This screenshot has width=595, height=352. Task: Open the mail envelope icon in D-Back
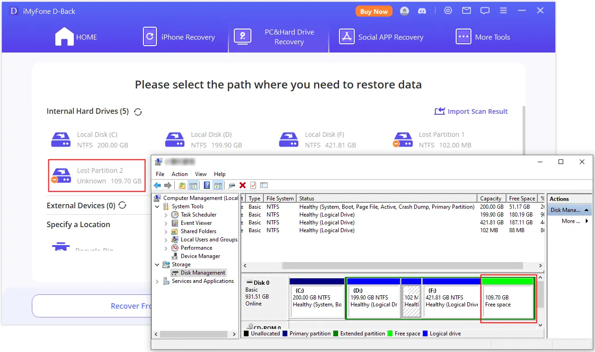coord(466,11)
